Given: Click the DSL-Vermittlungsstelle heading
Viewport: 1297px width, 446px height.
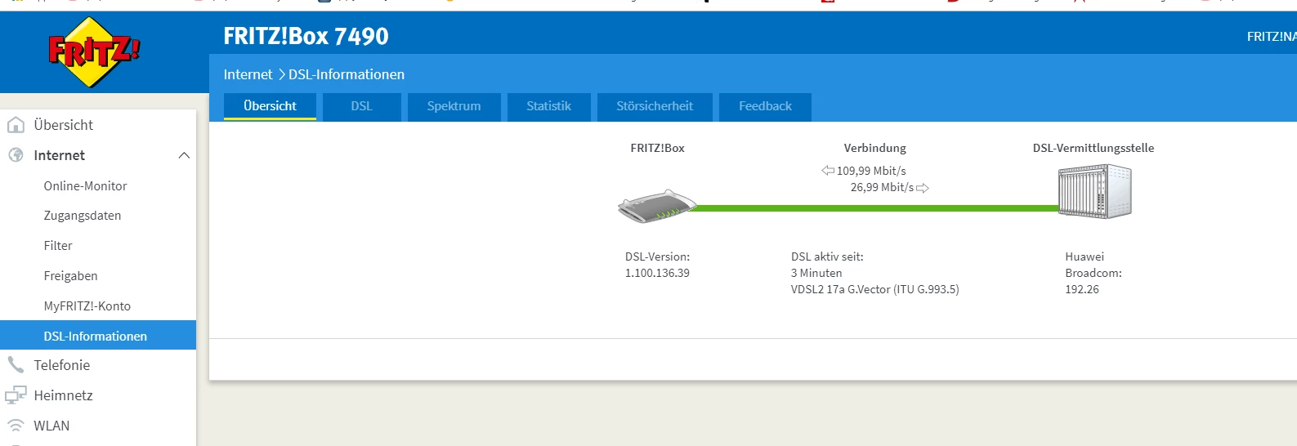Looking at the screenshot, I should pos(1094,148).
